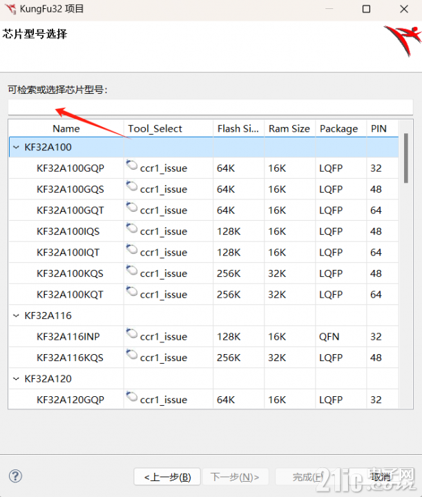Screen dimensions: 422x497
Task: Select the KF32A116 tree row
Action: [204, 315]
